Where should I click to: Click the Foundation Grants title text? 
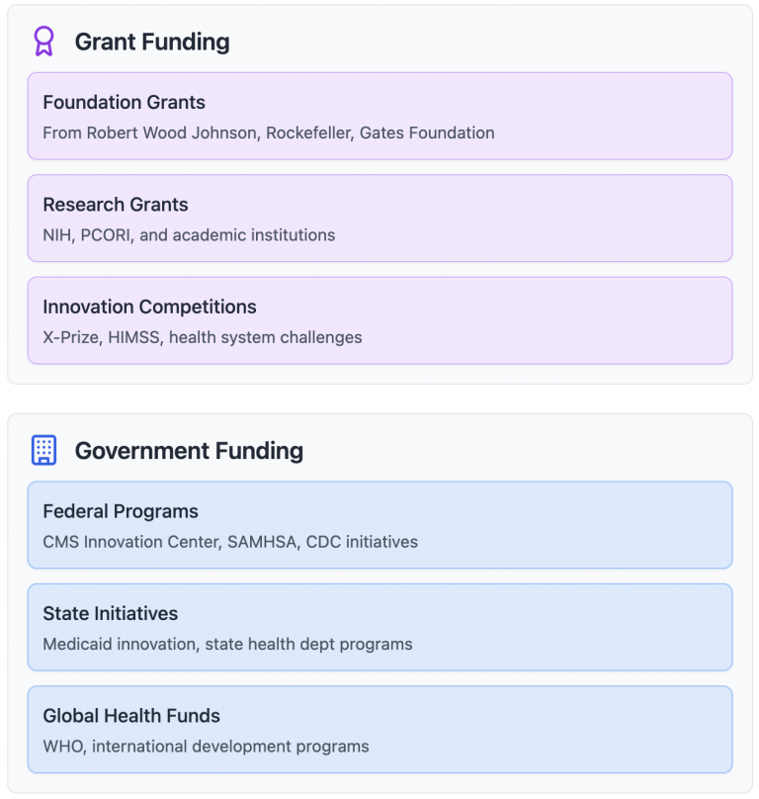124,102
